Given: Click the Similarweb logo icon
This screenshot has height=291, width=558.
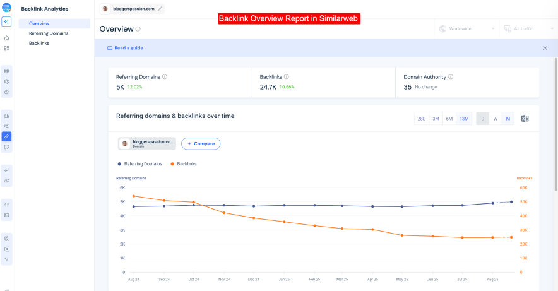Looking at the screenshot, I should 6,7.
